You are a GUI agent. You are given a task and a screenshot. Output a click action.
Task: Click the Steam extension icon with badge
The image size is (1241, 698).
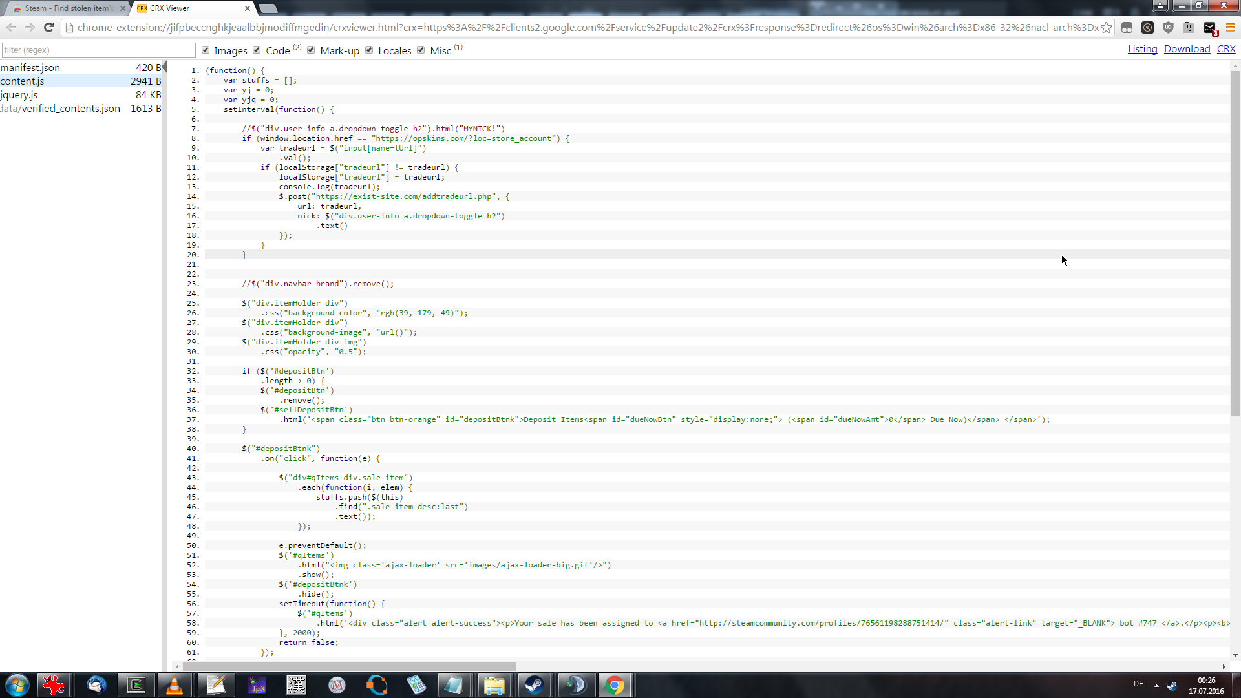(x=1210, y=28)
